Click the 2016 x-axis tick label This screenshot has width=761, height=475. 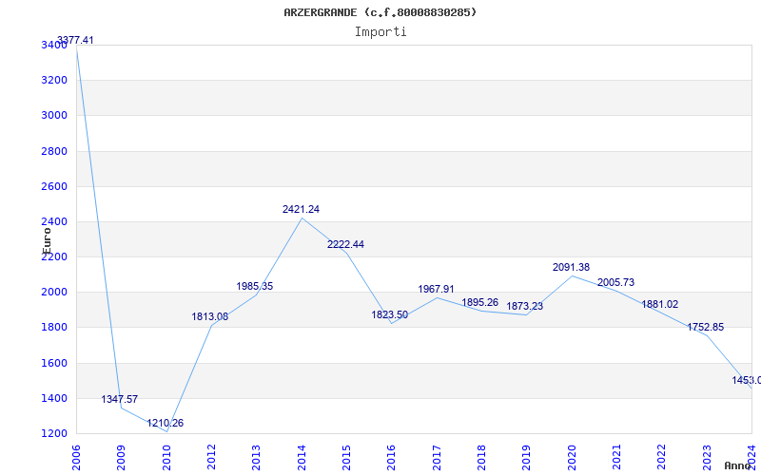[x=391, y=457]
